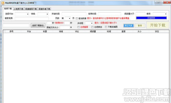Screen dimensions: 171x103
Task: Switch to 视频下载 tab
Action: click(x=8, y=9)
